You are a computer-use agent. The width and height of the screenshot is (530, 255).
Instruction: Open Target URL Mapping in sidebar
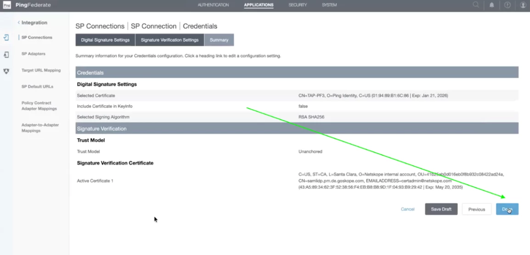41,70
